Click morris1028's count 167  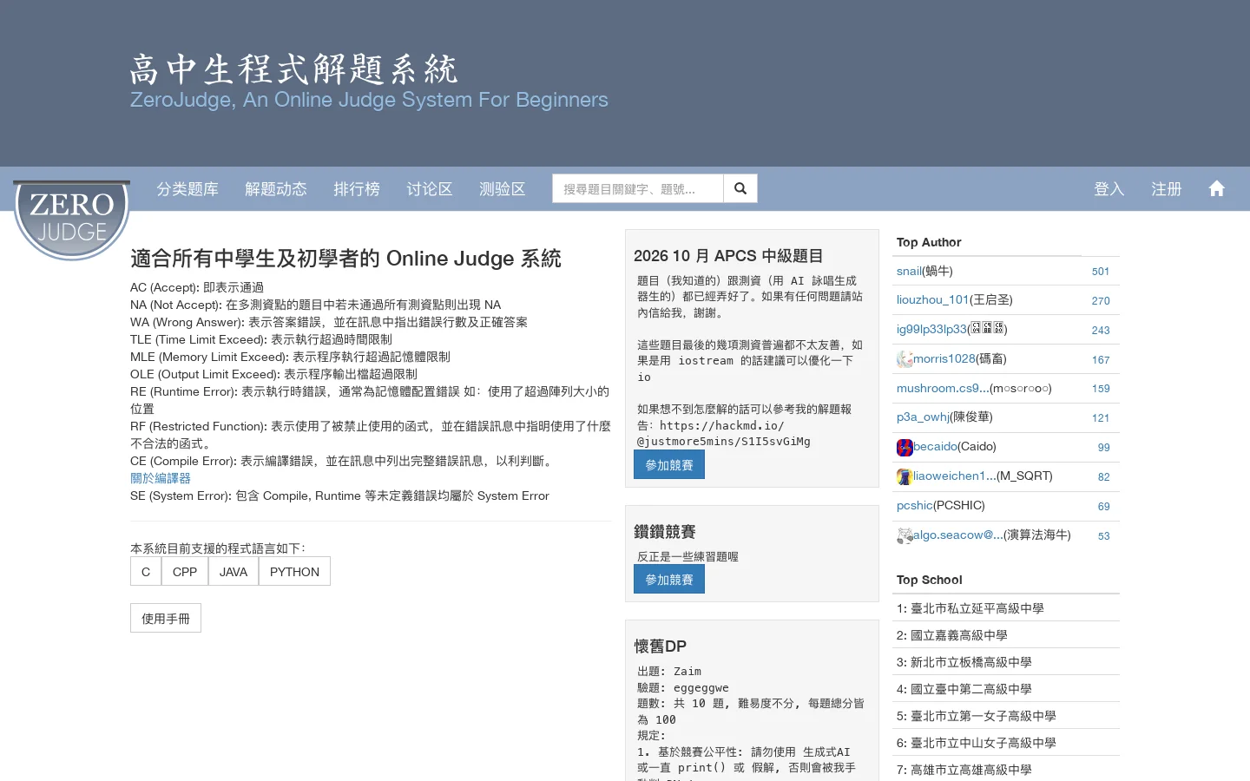pyautogui.click(x=1101, y=360)
